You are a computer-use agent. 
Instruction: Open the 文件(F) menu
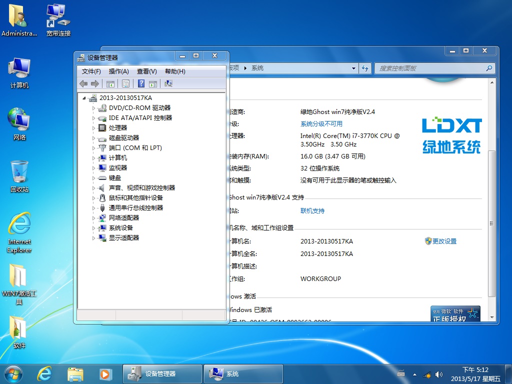(x=91, y=71)
